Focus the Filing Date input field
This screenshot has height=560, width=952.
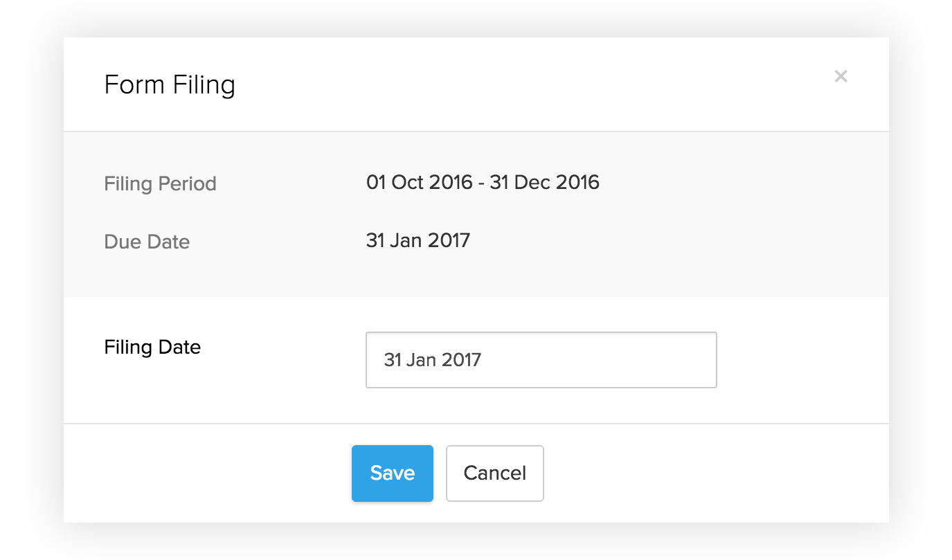click(x=540, y=360)
